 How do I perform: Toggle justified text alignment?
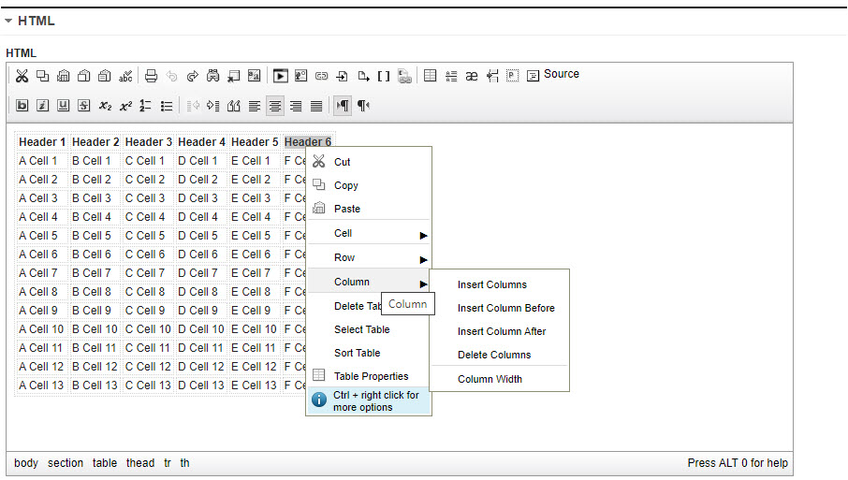(x=316, y=106)
